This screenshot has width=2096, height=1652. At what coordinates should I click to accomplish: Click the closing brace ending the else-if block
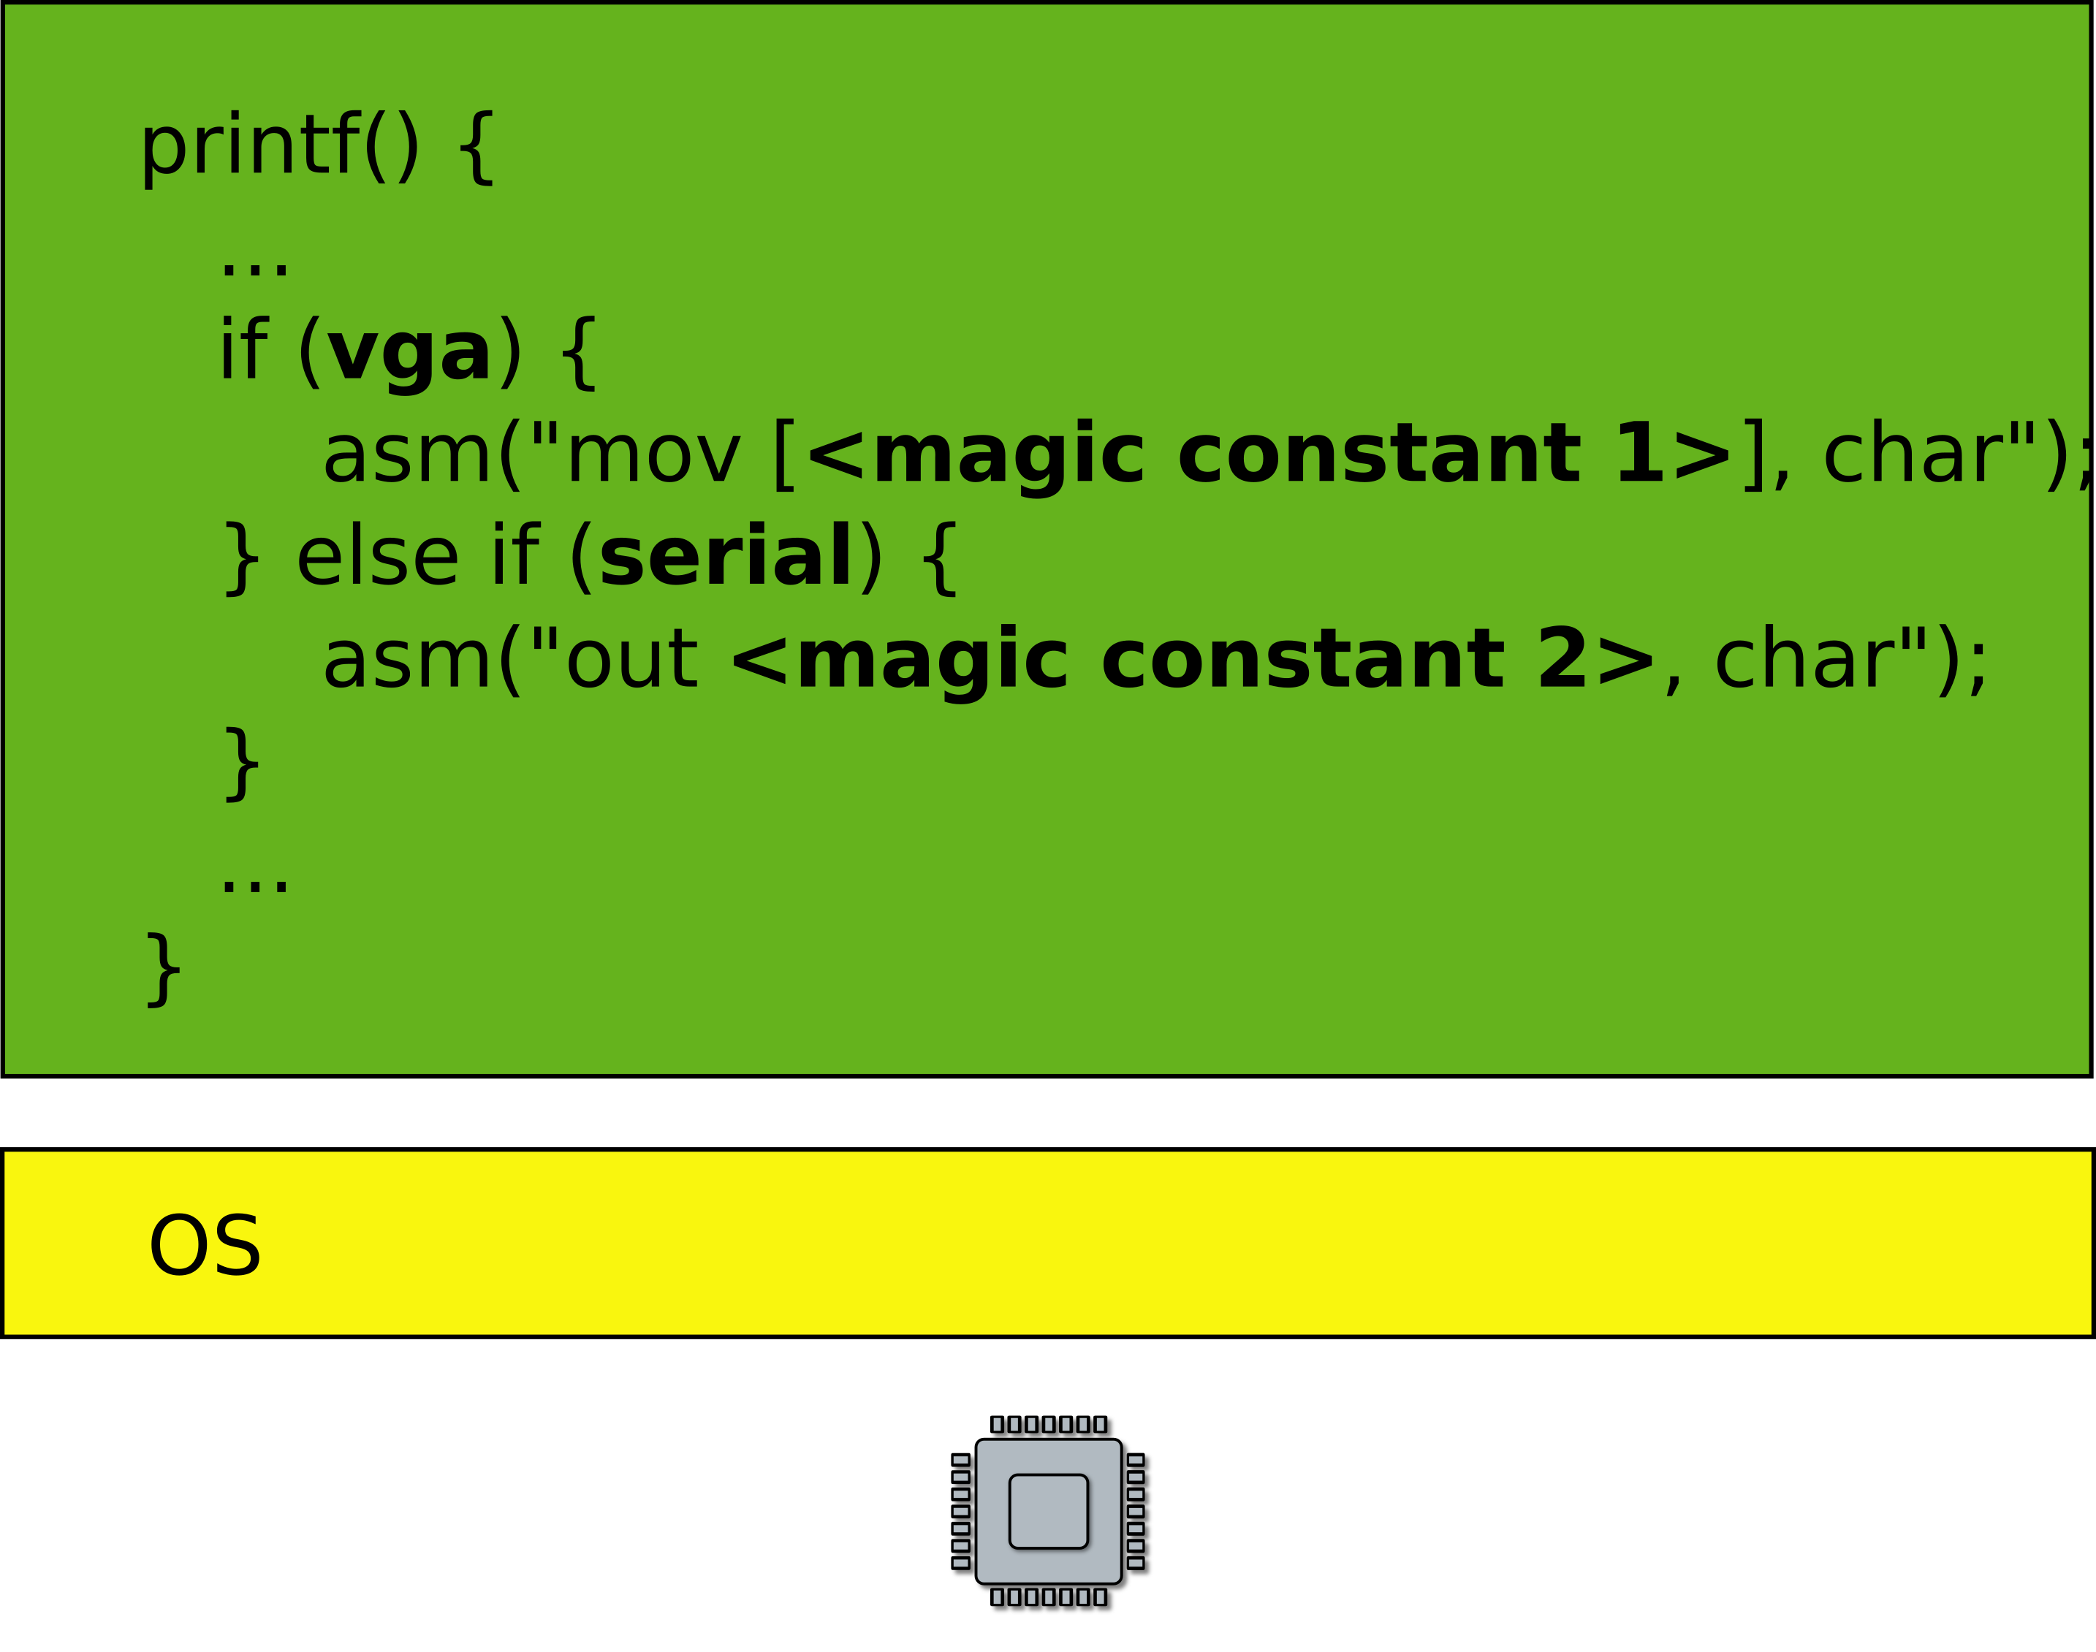242,765
